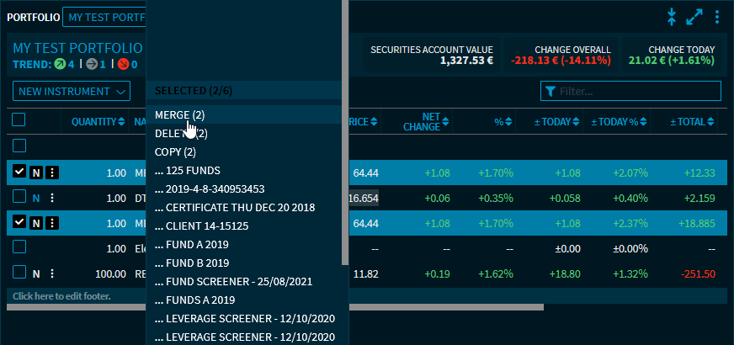
Task: Open the My Test Portfolio selector dropdown
Action: click(x=104, y=17)
